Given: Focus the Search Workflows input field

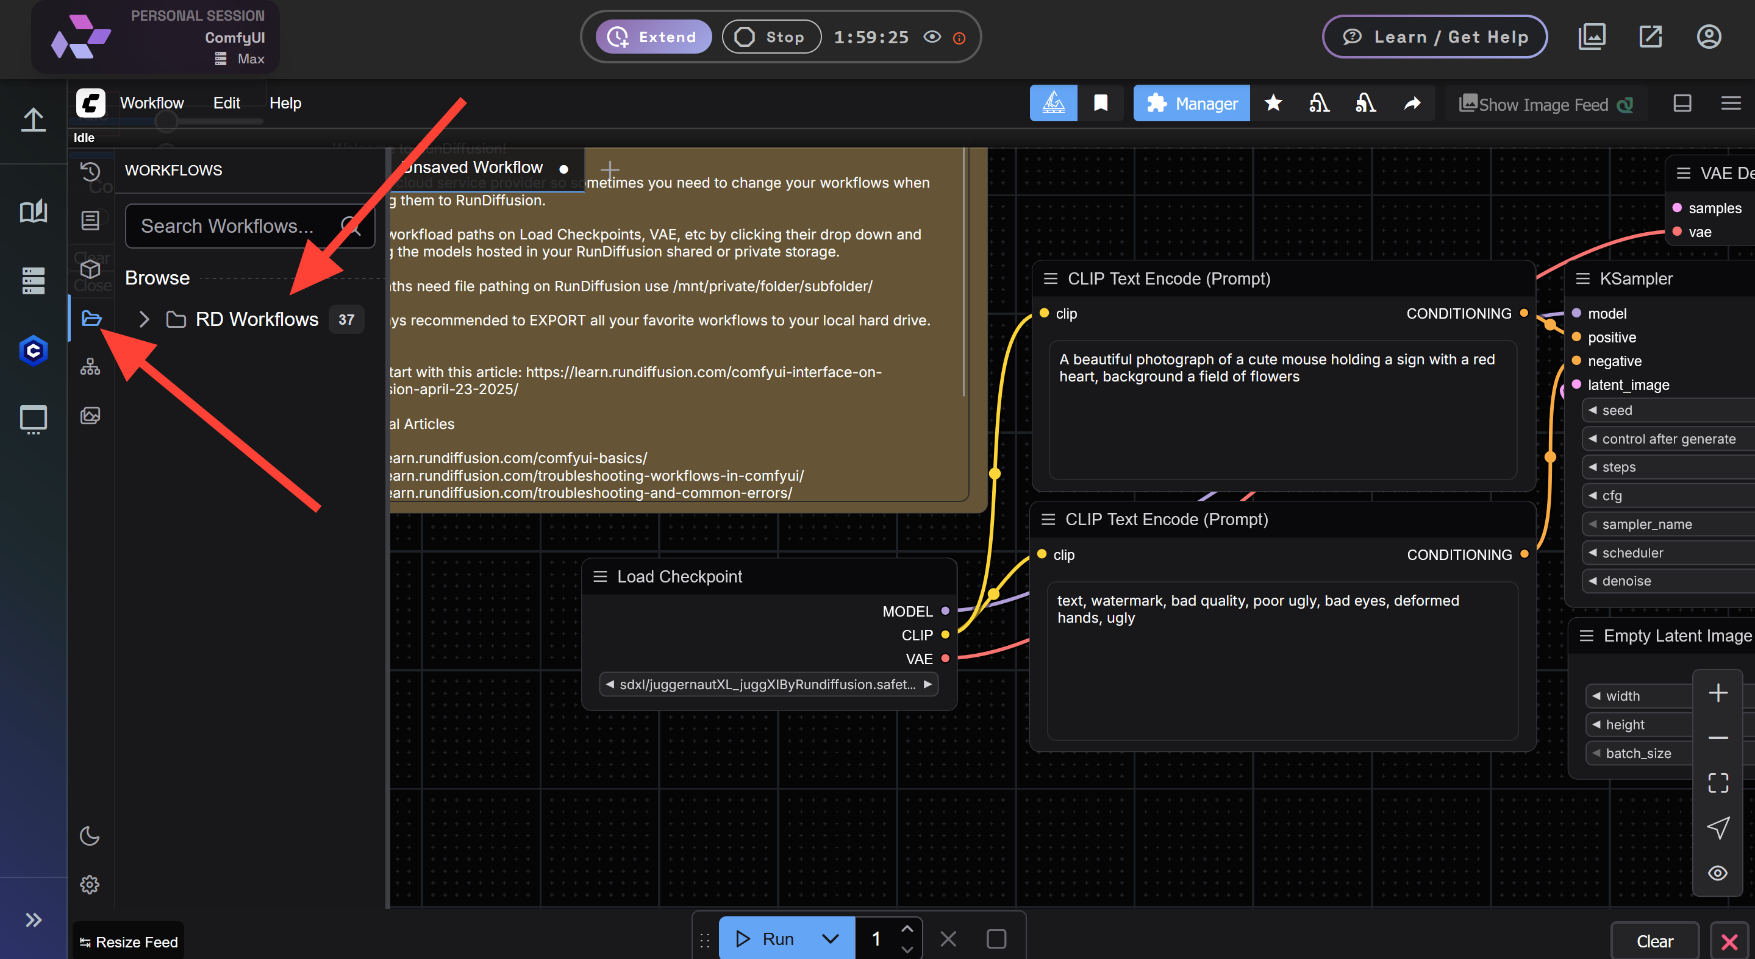Looking at the screenshot, I should coord(250,226).
